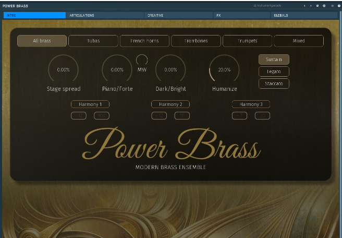Select the Tubas section

[93, 41]
